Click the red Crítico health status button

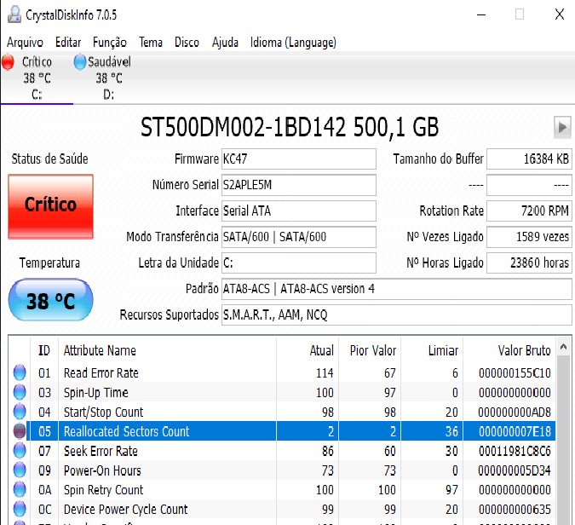coord(50,206)
